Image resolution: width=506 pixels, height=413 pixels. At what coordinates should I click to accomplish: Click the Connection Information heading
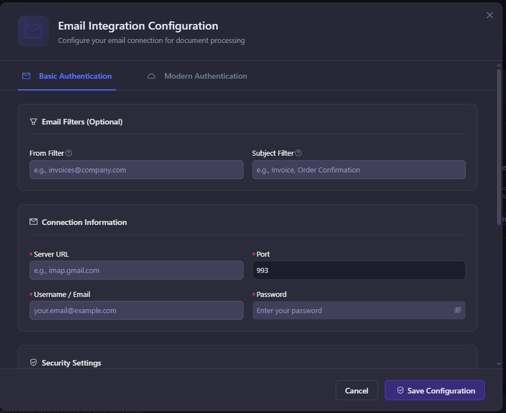pos(84,222)
